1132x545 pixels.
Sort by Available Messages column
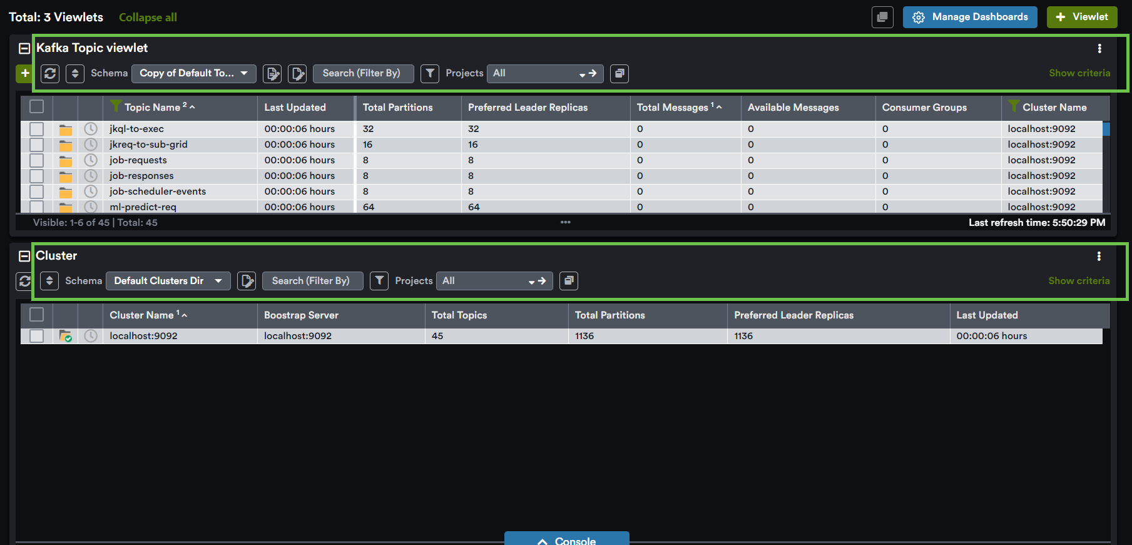click(x=793, y=108)
